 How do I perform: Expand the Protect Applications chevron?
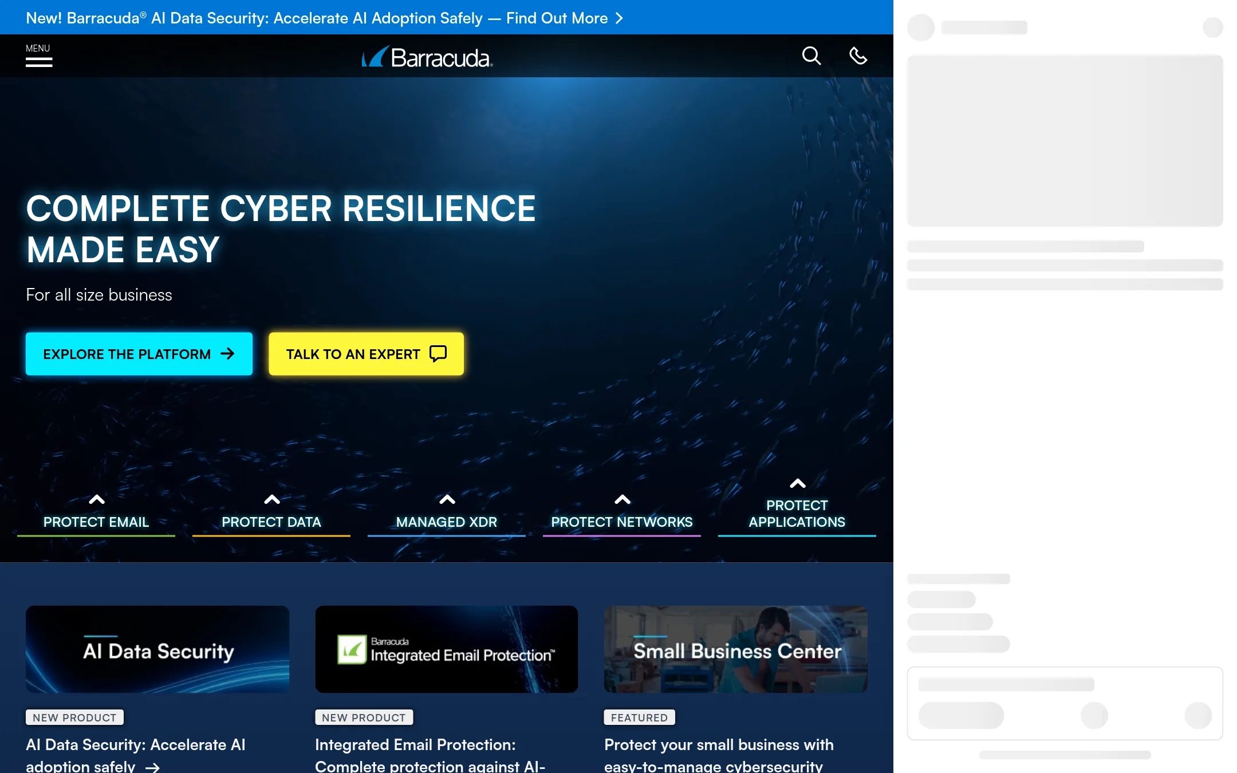click(x=798, y=483)
